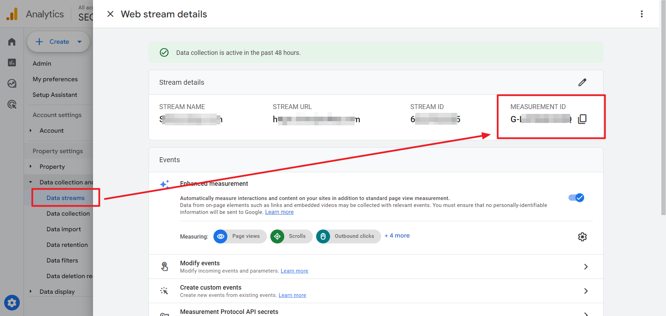Open Admin in the left menu
Screen dimensions: 666x316
(42, 64)
